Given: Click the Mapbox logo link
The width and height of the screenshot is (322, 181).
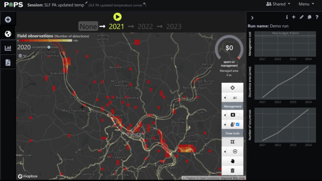Looking at the screenshot, I should tap(28, 176).
